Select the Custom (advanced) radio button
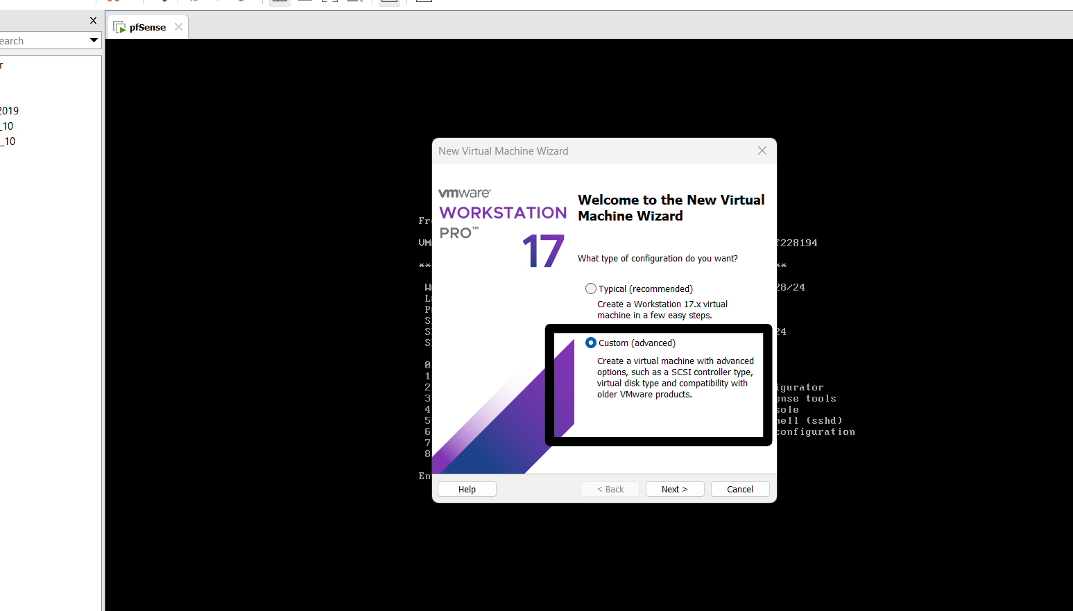 coord(591,343)
